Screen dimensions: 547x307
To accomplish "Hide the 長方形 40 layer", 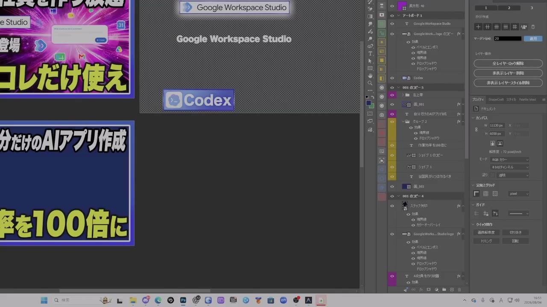I will [392, 6].
